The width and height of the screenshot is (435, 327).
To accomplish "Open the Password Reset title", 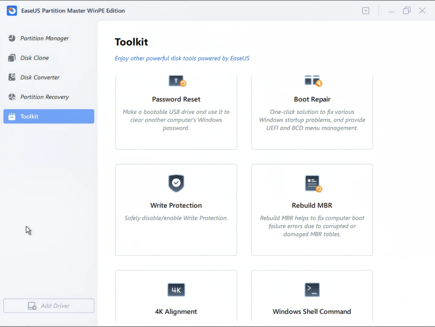I will (x=176, y=99).
